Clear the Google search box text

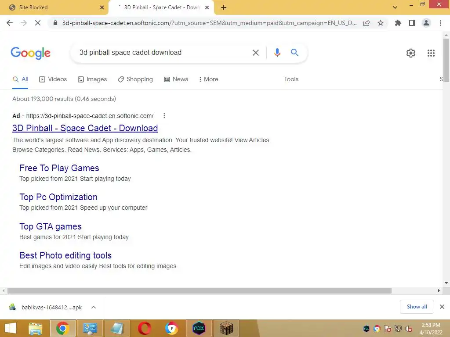(x=255, y=53)
